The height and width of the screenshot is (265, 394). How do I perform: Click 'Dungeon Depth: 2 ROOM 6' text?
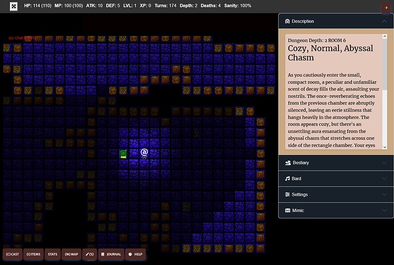pos(316,40)
